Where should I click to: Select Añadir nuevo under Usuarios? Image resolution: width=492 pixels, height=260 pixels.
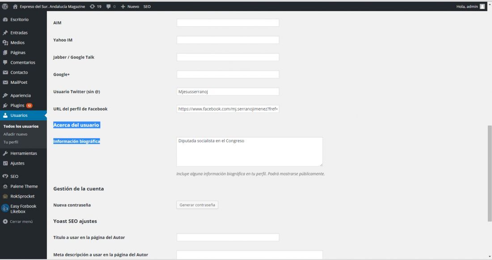point(15,134)
